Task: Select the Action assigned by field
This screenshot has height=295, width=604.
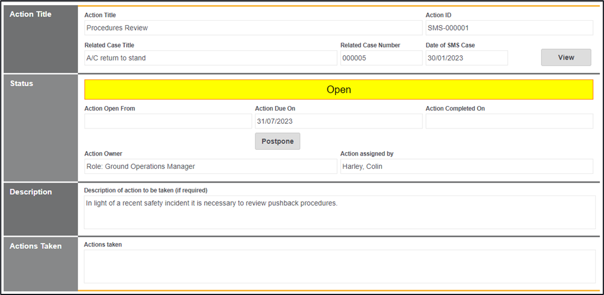Action: (466, 167)
